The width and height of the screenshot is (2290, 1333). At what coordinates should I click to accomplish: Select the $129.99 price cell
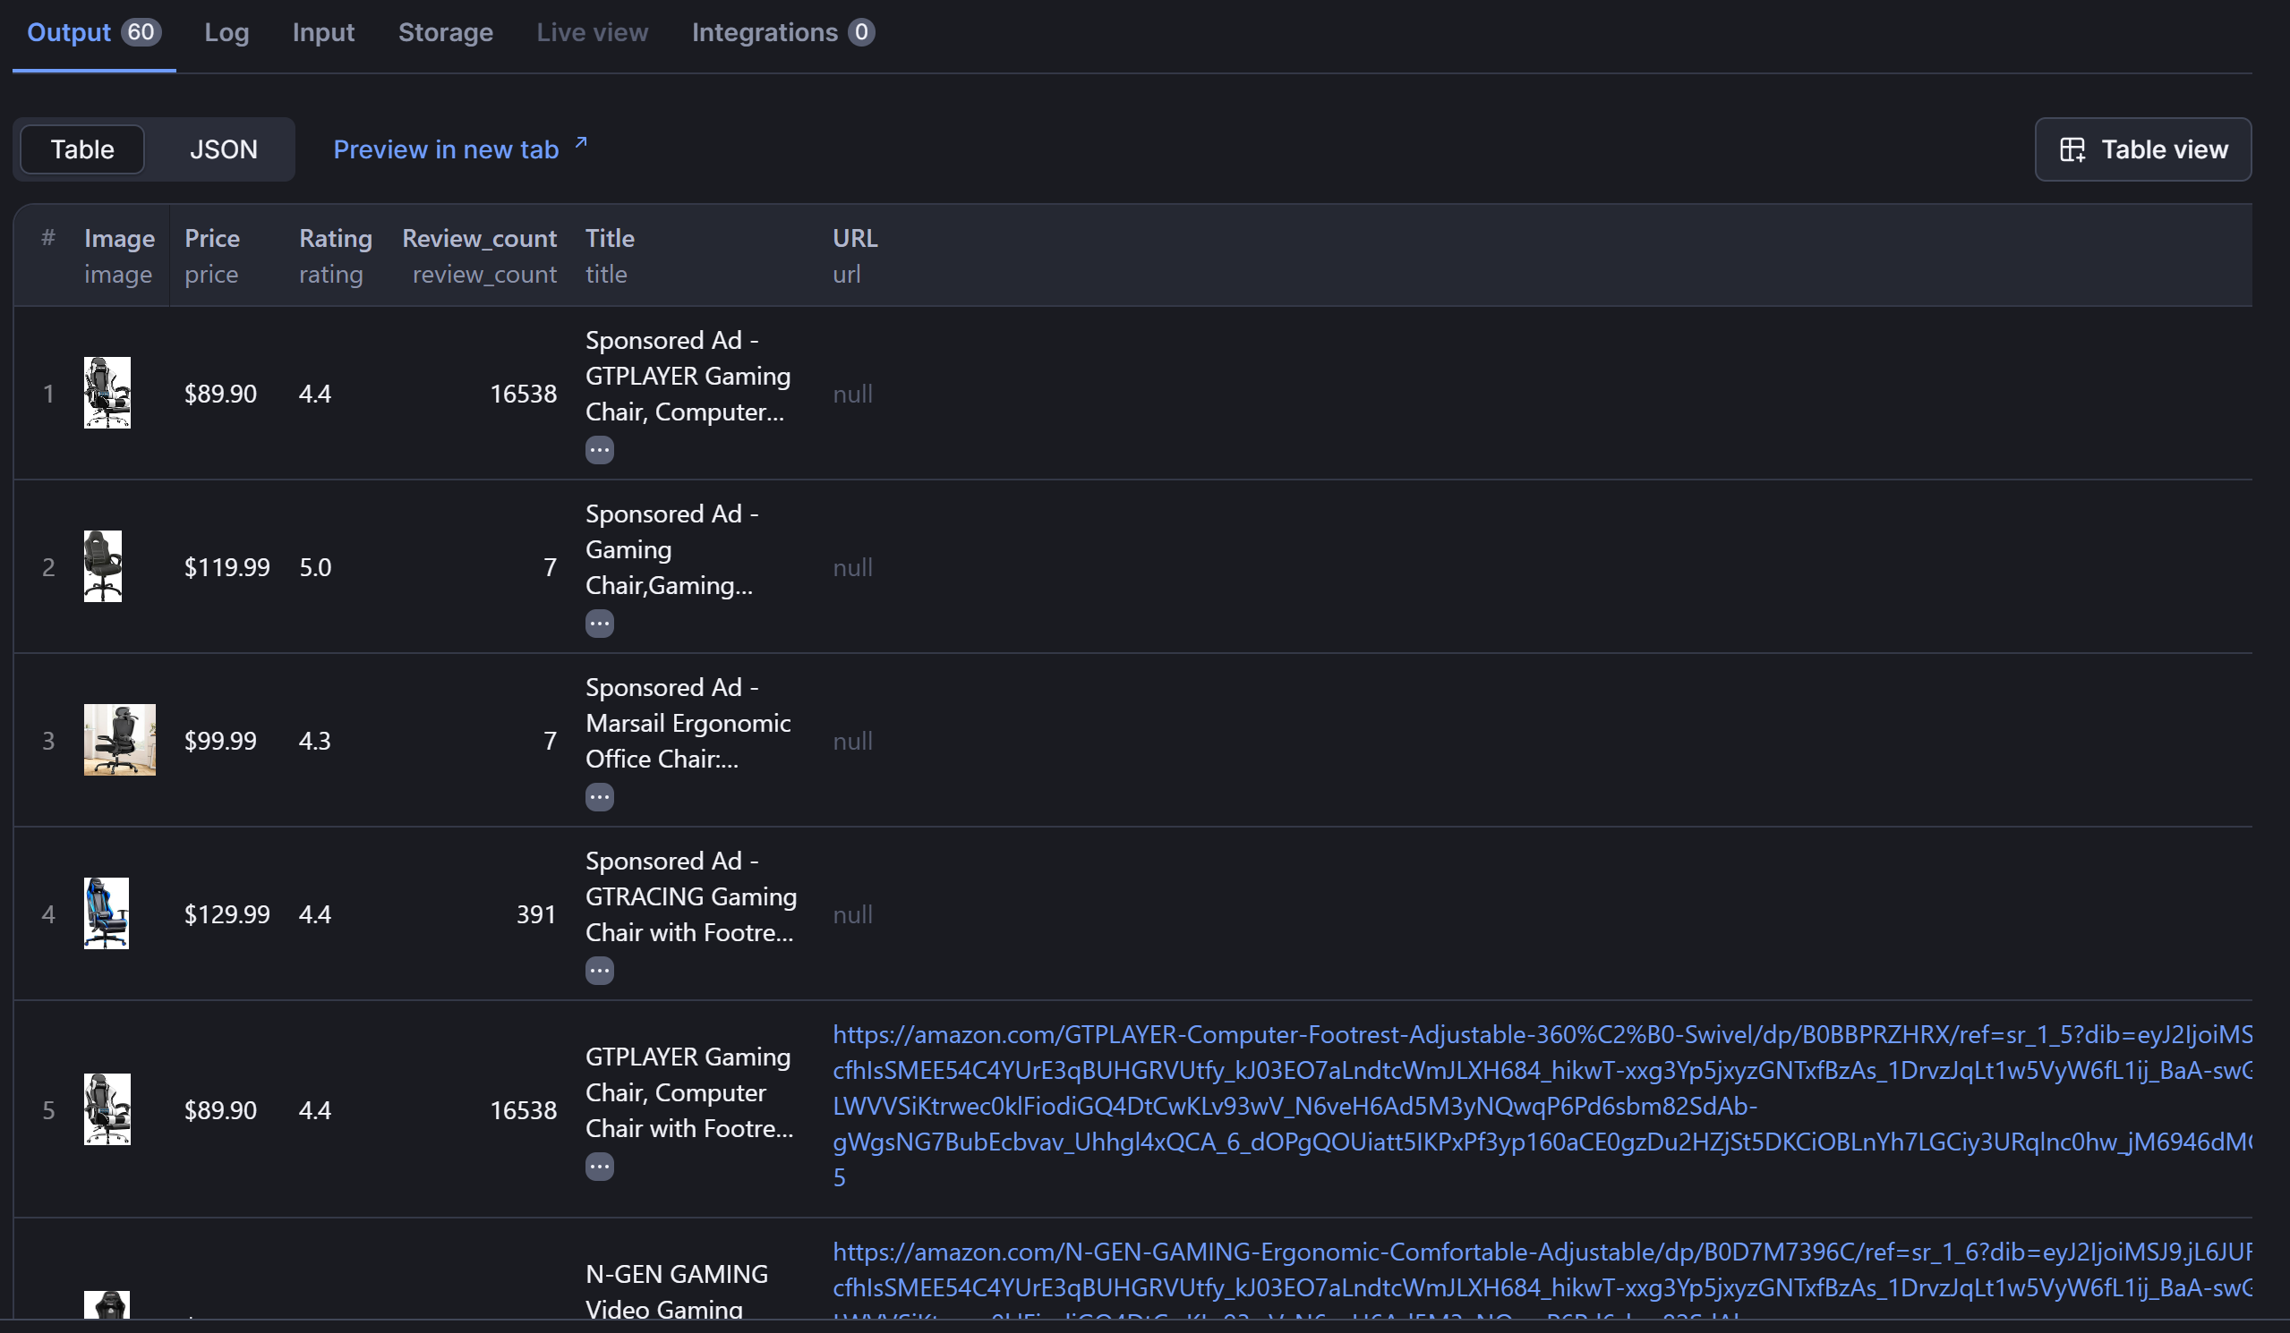pos(227,913)
